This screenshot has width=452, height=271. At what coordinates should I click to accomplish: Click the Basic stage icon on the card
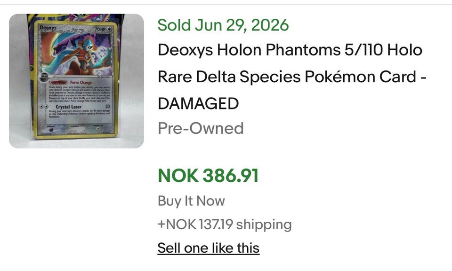[x=44, y=77]
